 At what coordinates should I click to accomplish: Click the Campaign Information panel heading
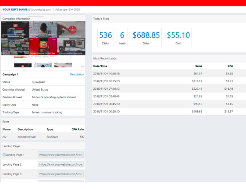click(x=16, y=19)
